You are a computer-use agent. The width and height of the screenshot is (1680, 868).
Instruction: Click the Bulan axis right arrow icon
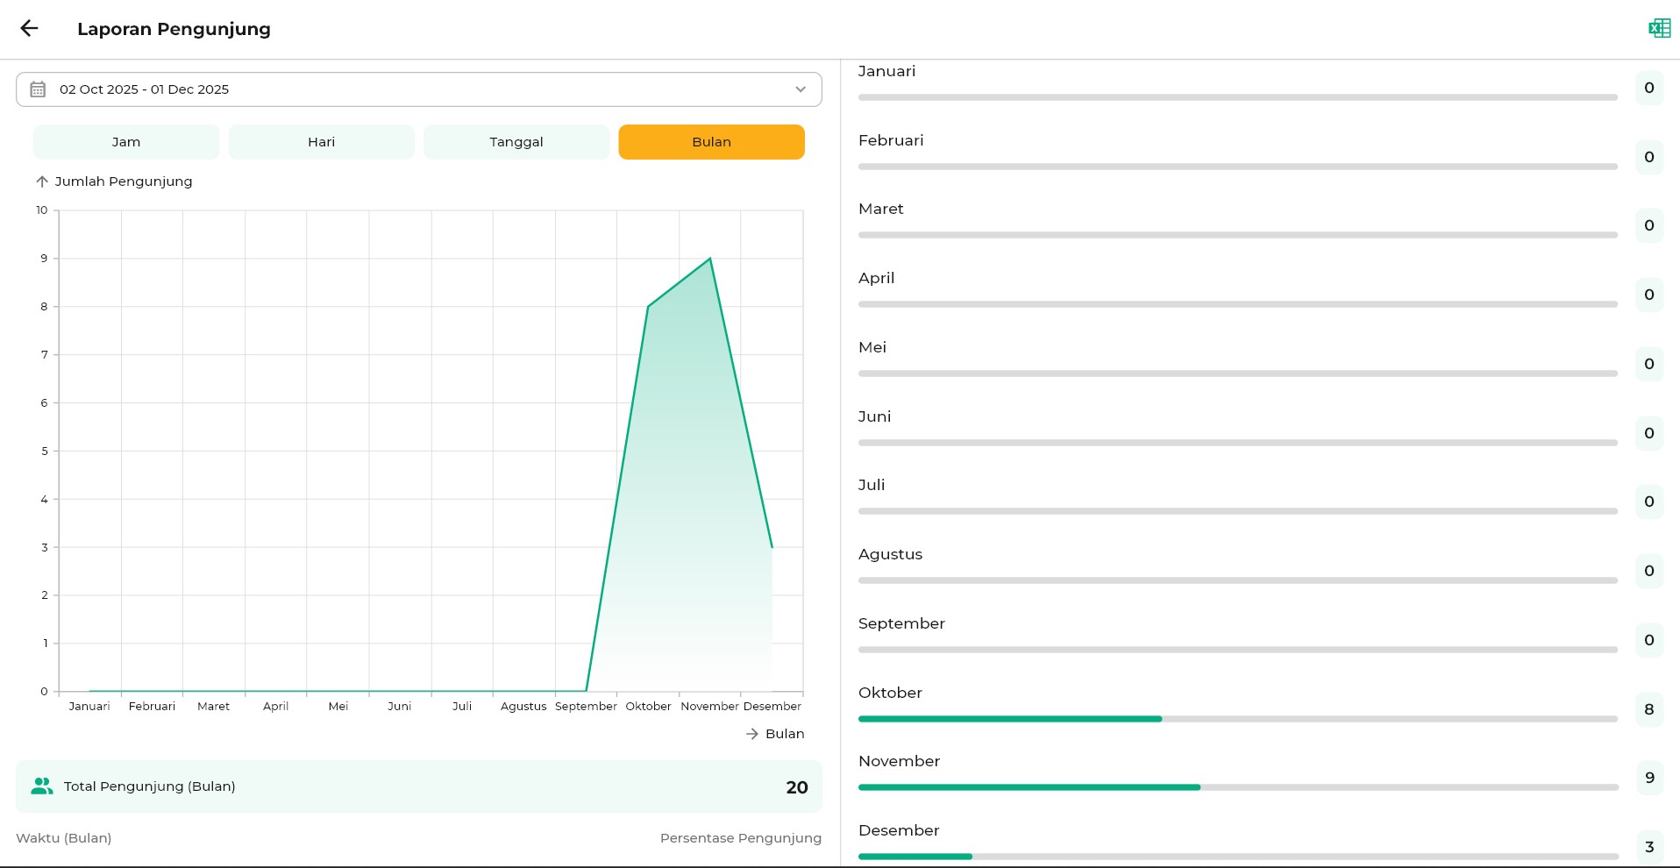(x=751, y=734)
